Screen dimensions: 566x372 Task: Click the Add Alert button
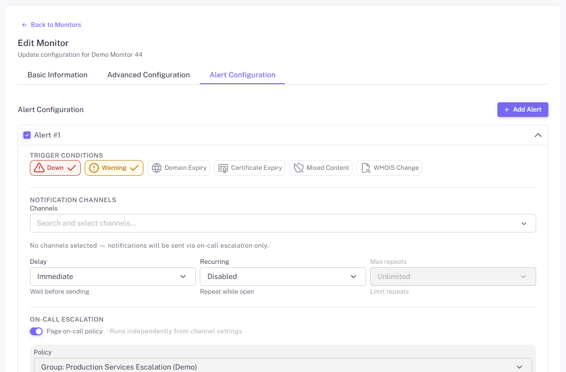(x=522, y=110)
